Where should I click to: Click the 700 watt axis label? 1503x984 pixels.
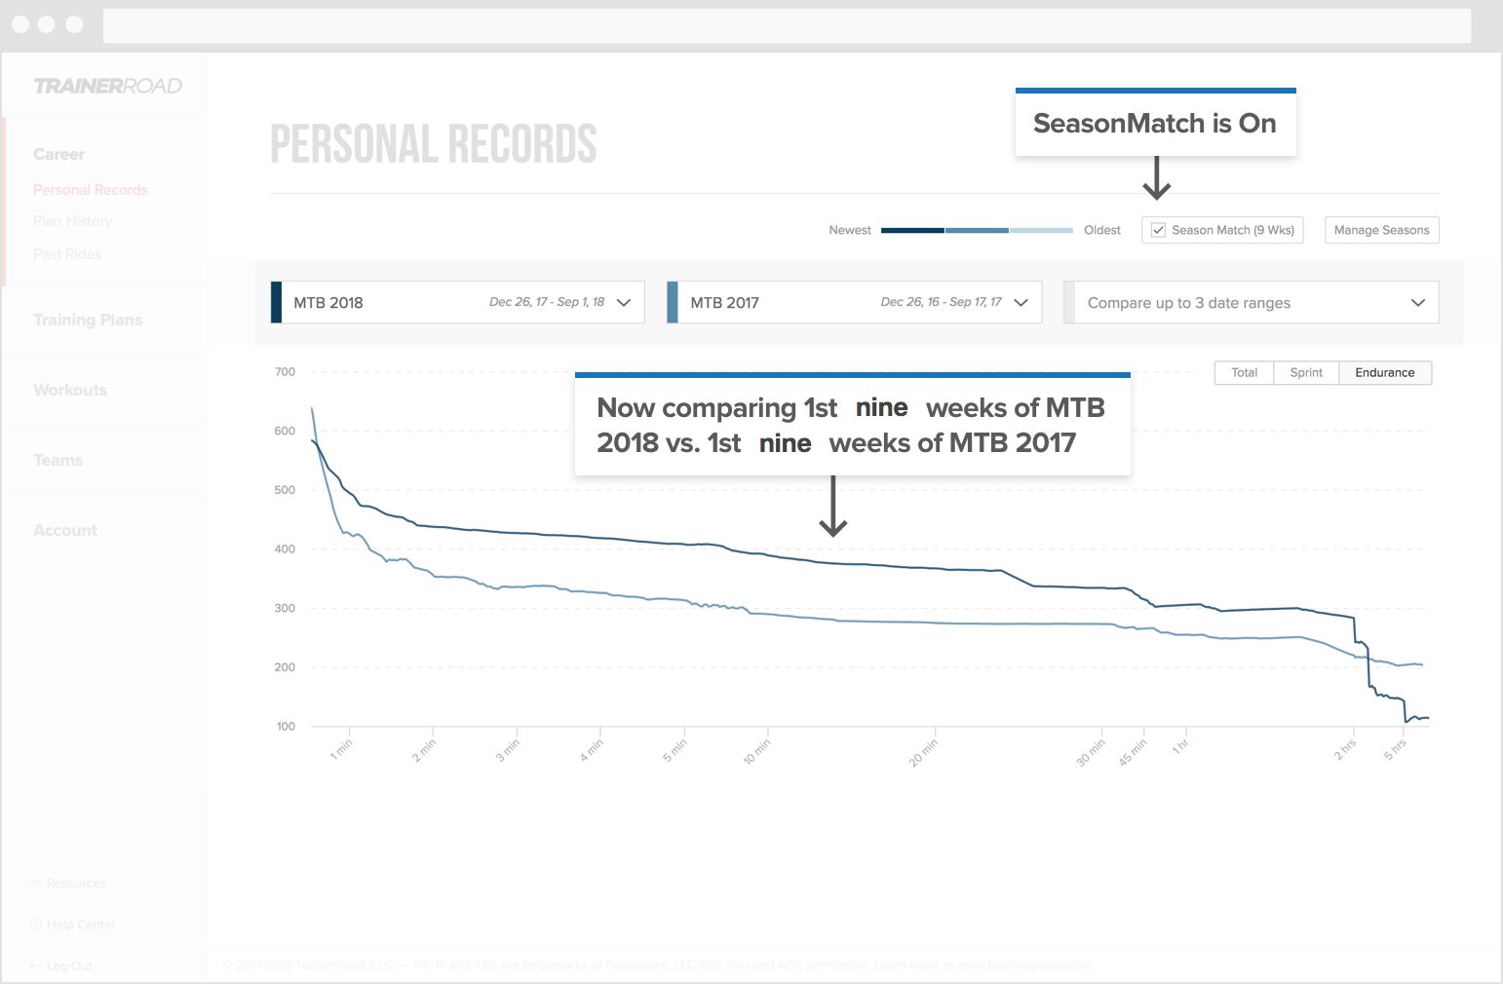pyautogui.click(x=285, y=372)
